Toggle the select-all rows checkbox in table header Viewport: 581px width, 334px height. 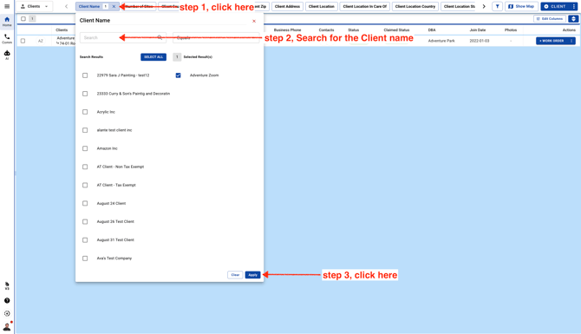pos(23,18)
